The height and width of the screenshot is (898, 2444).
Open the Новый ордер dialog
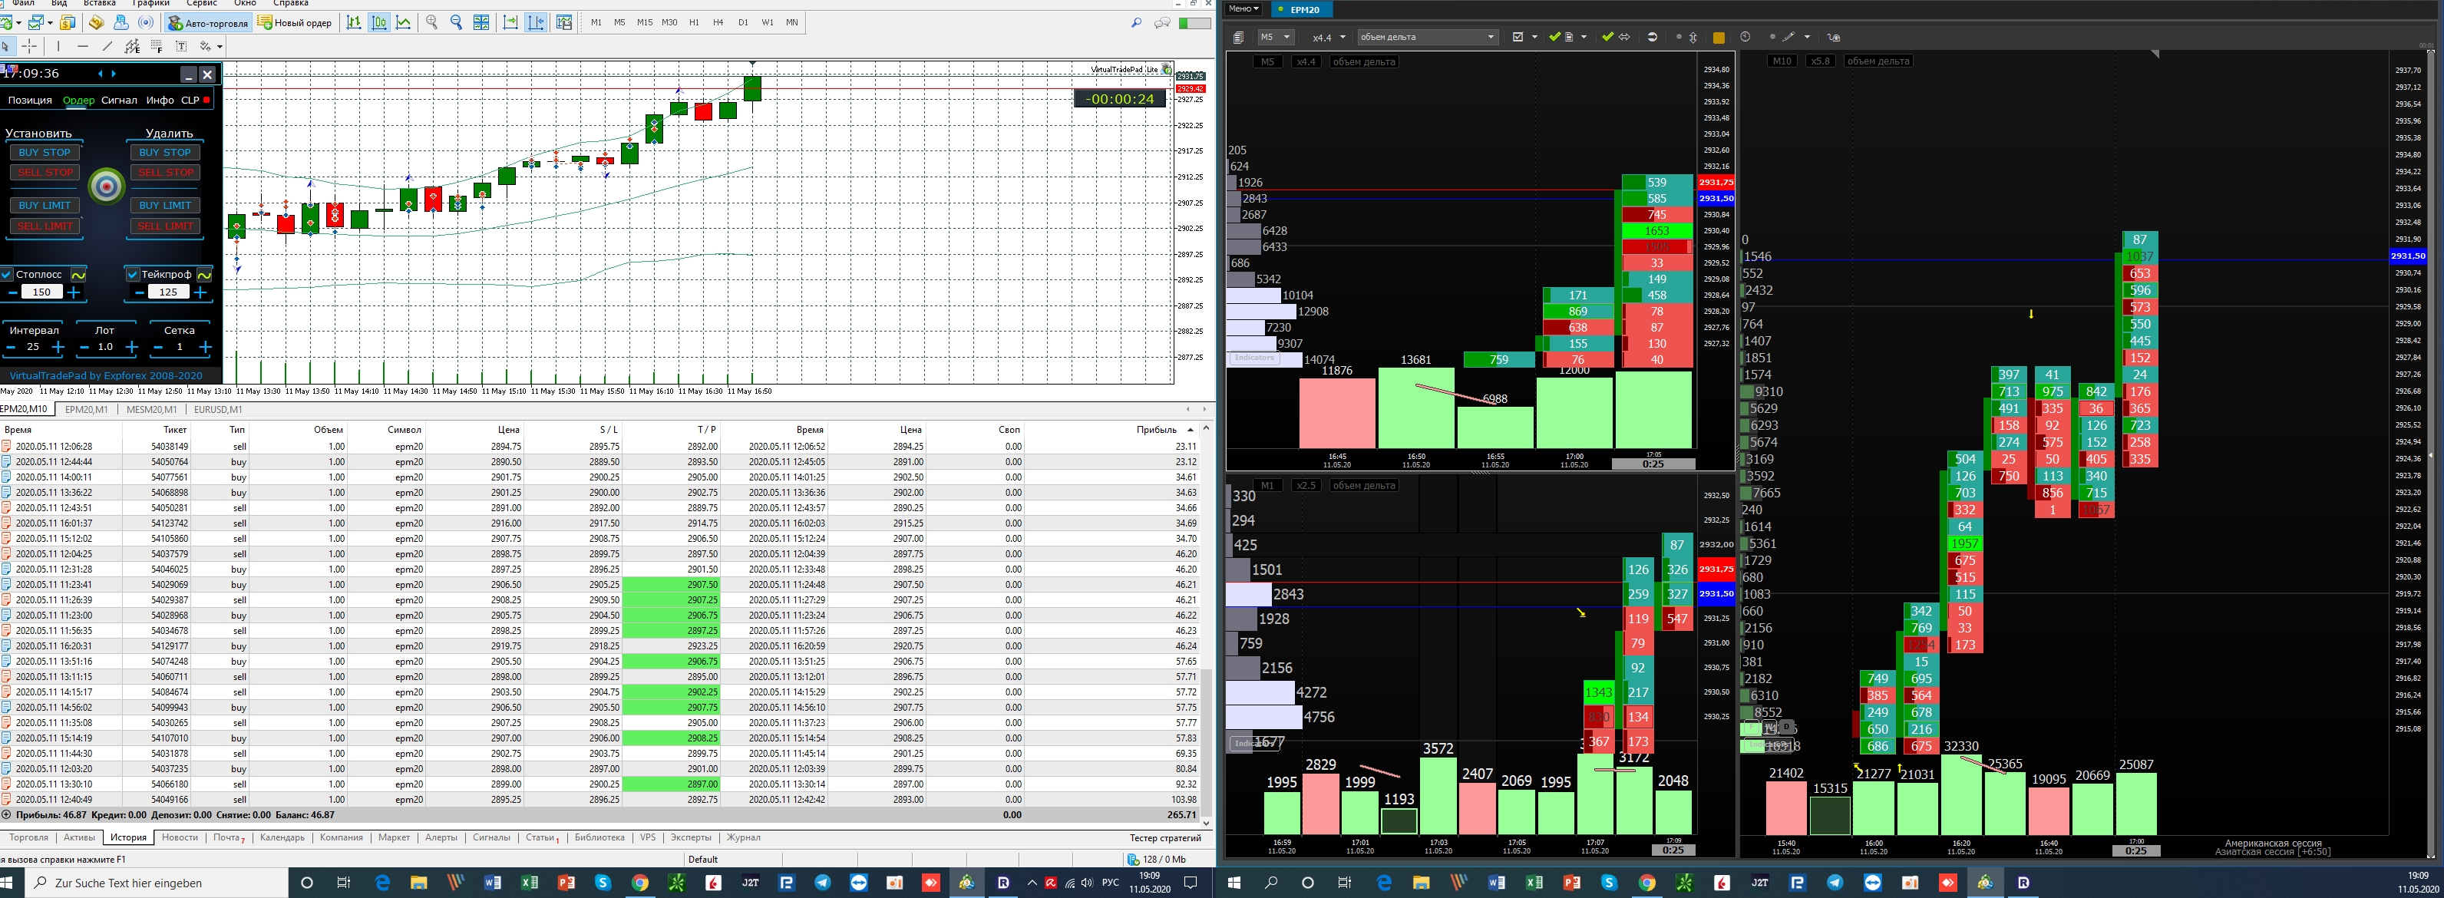[295, 23]
